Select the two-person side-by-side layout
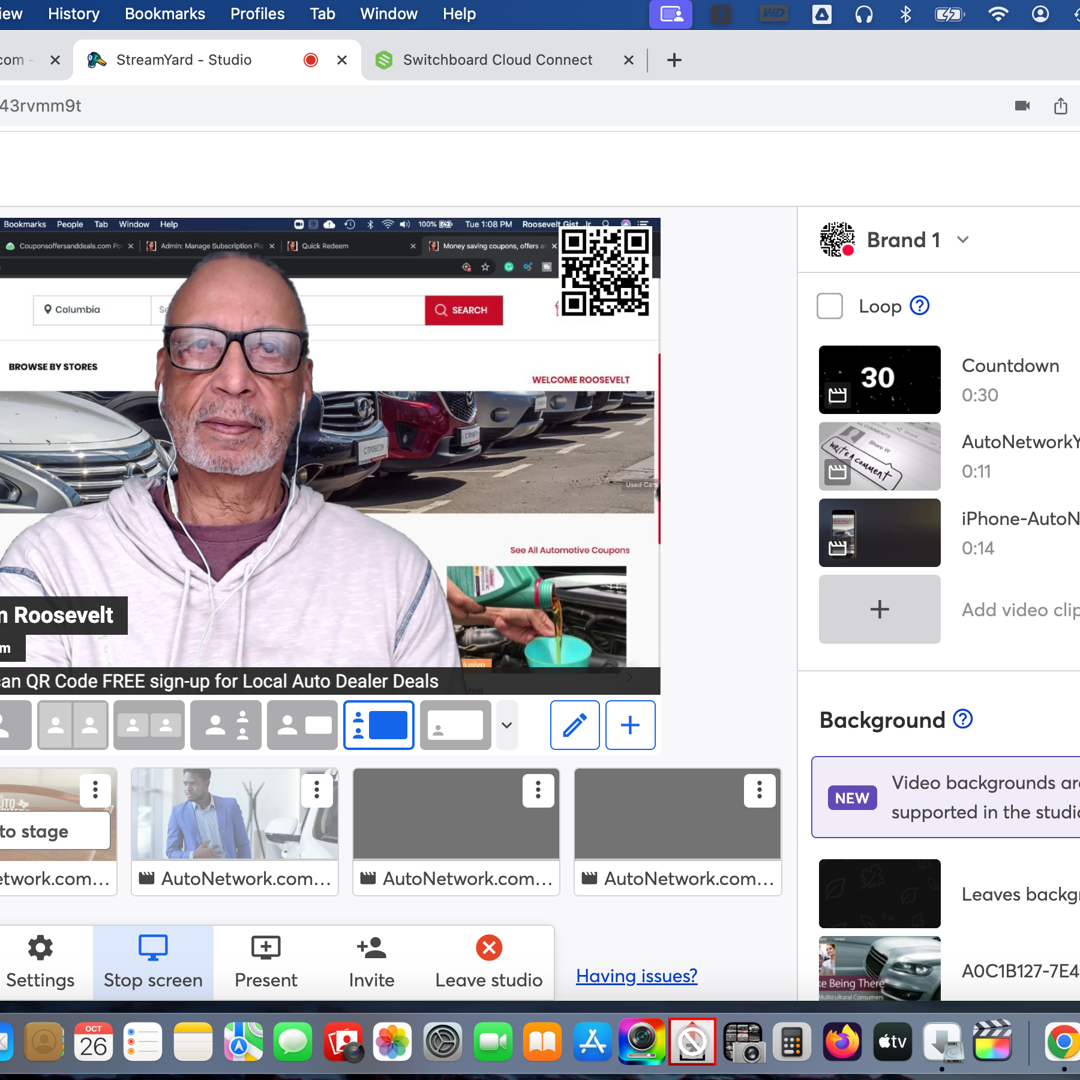The image size is (1080, 1080). (73, 725)
